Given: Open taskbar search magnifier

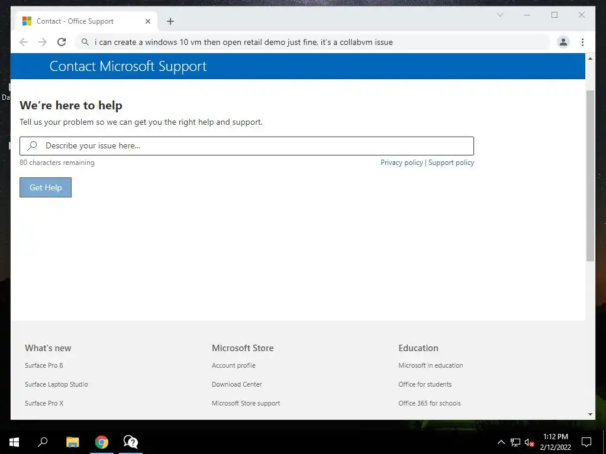Looking at the screenshot, I should (43, 442).
